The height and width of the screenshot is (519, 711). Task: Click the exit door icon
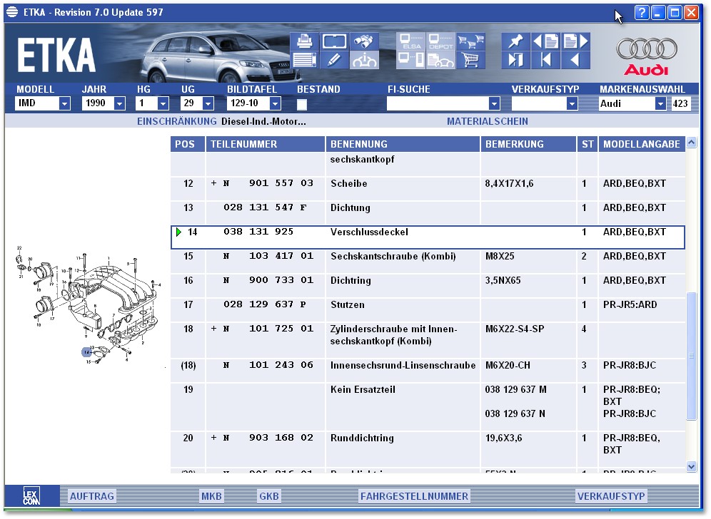pos(515,60)
